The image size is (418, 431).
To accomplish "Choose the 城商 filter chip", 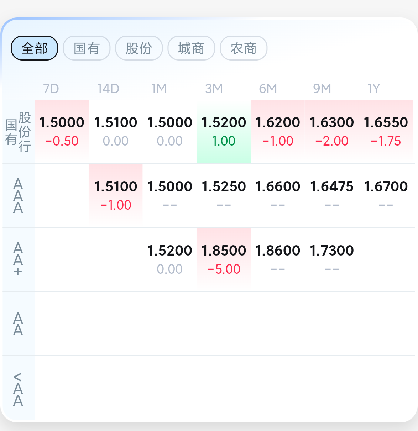I will tap(191, 48).
